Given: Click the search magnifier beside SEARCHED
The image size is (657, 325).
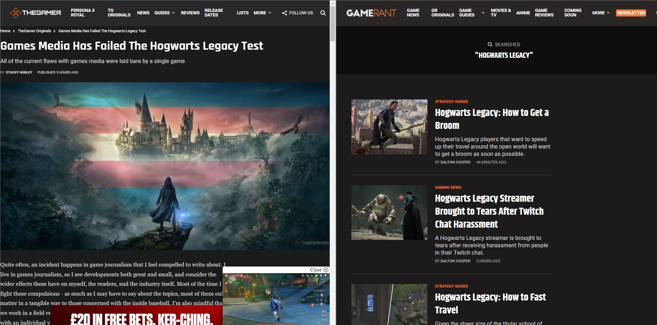Looking at the screenshot, I should click(x=490, y=44).
